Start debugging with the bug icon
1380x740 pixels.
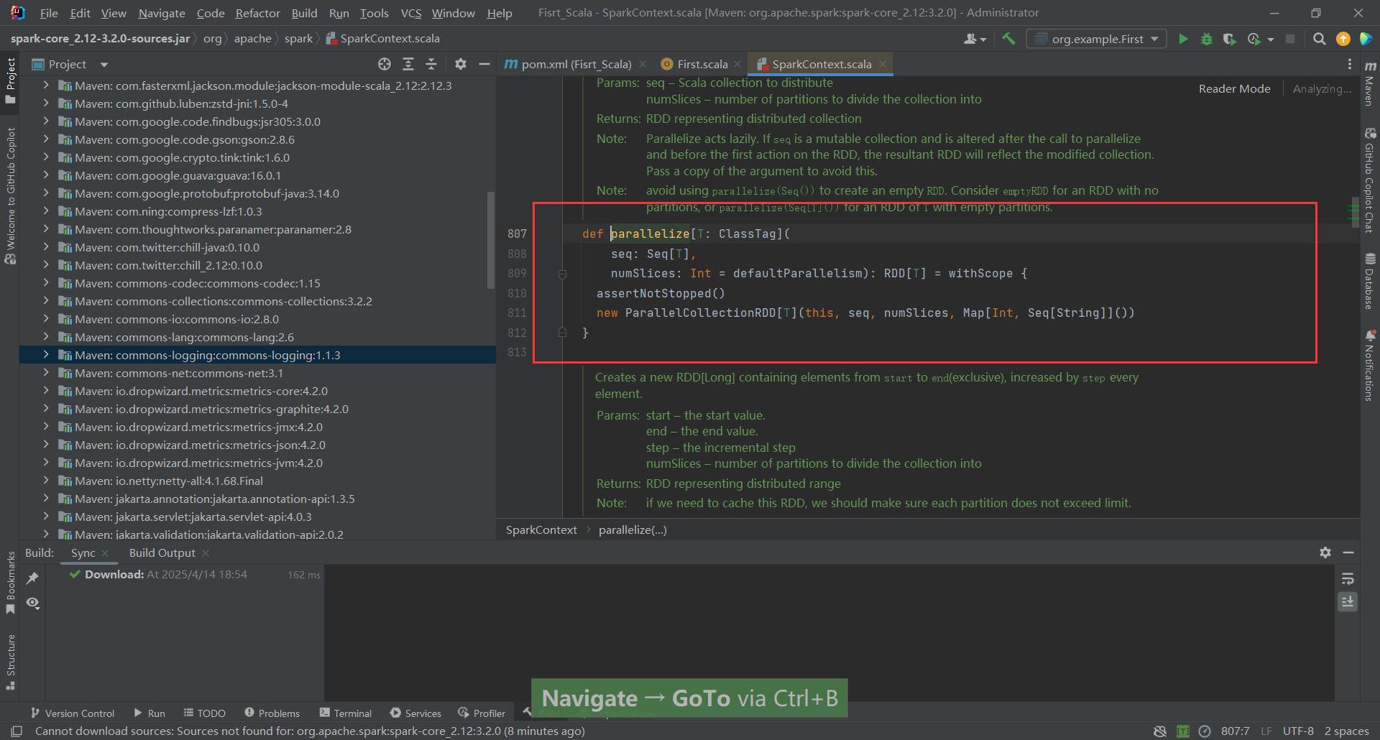[x=1207, y=39]
